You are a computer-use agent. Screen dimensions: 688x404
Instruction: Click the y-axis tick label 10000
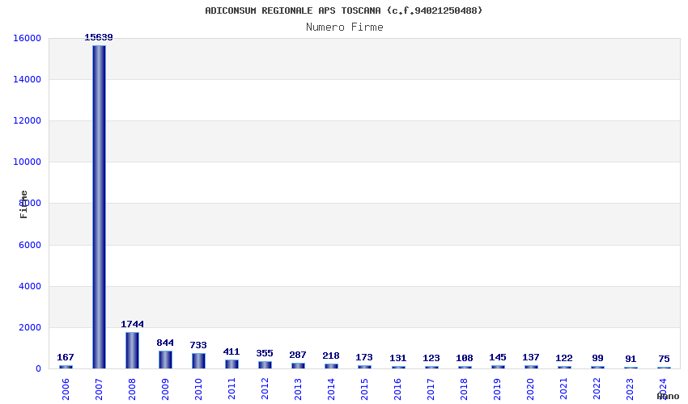pos(28,162)
